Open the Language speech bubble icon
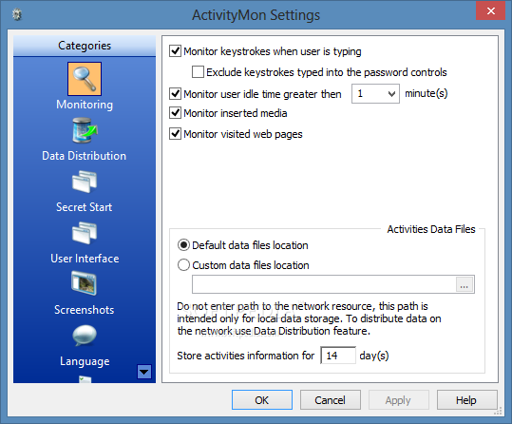Image resolution: width=512 pixels, height=424 pixels. pyautogui.click(x=85, y=336)
